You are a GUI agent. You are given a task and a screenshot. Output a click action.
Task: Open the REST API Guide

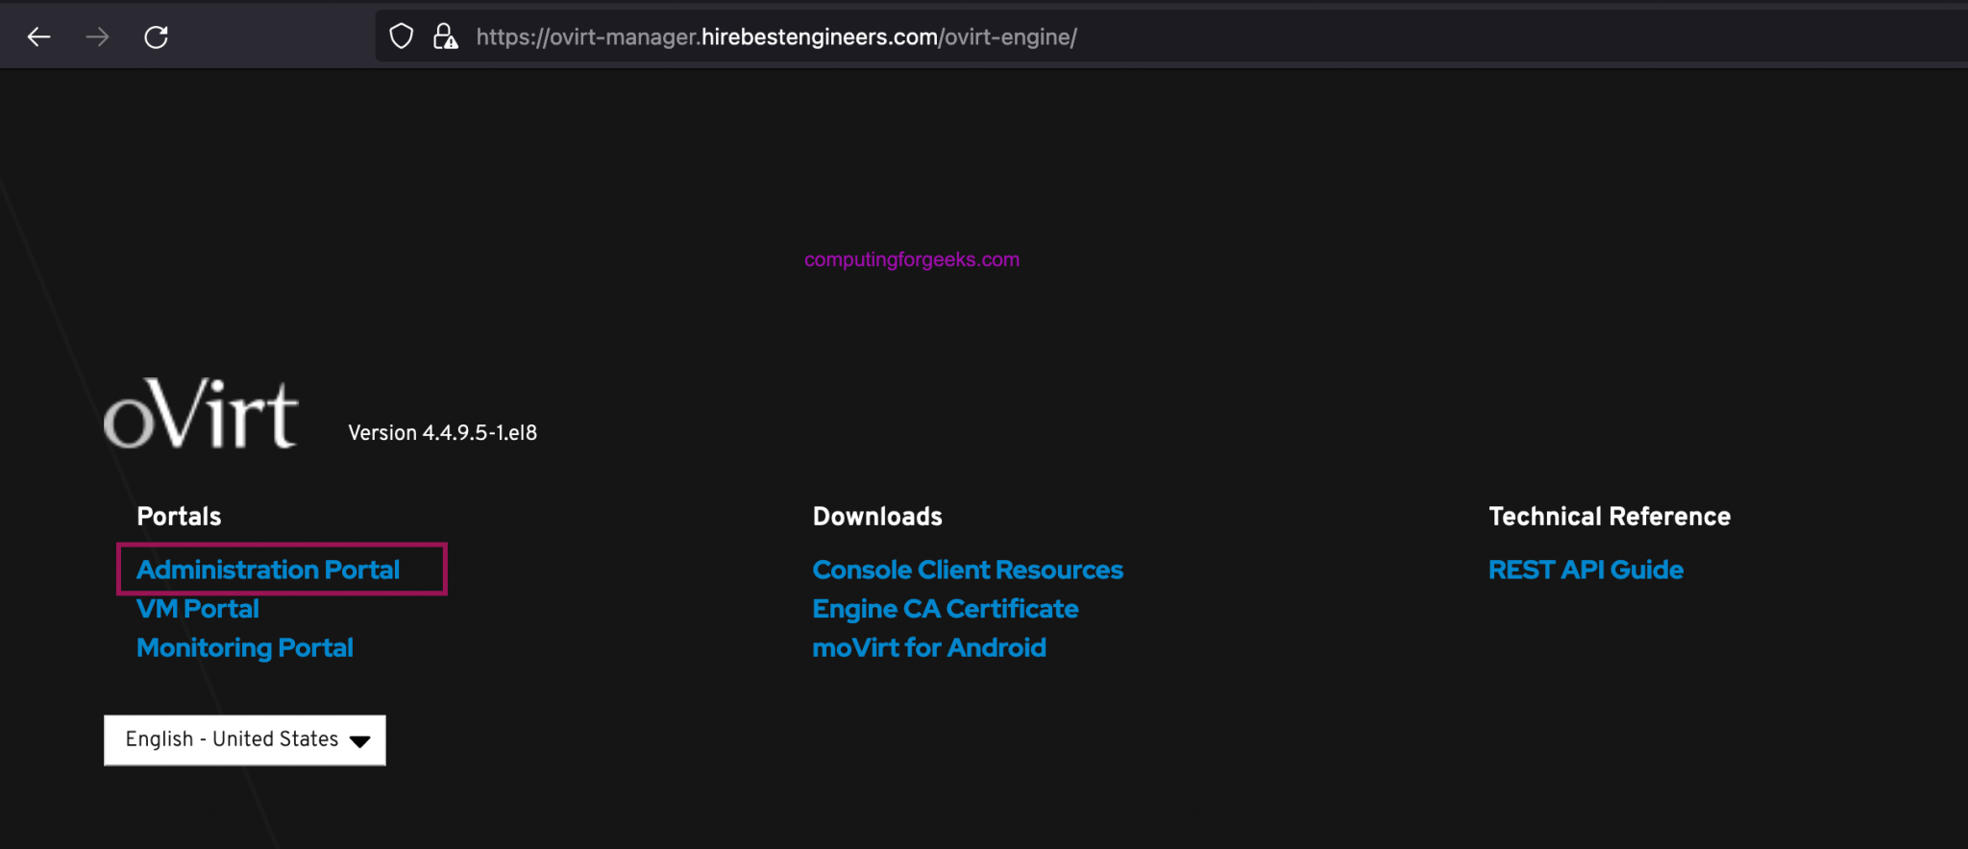point(1586,570)
